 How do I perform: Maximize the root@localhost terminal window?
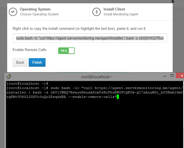point(172,76)
